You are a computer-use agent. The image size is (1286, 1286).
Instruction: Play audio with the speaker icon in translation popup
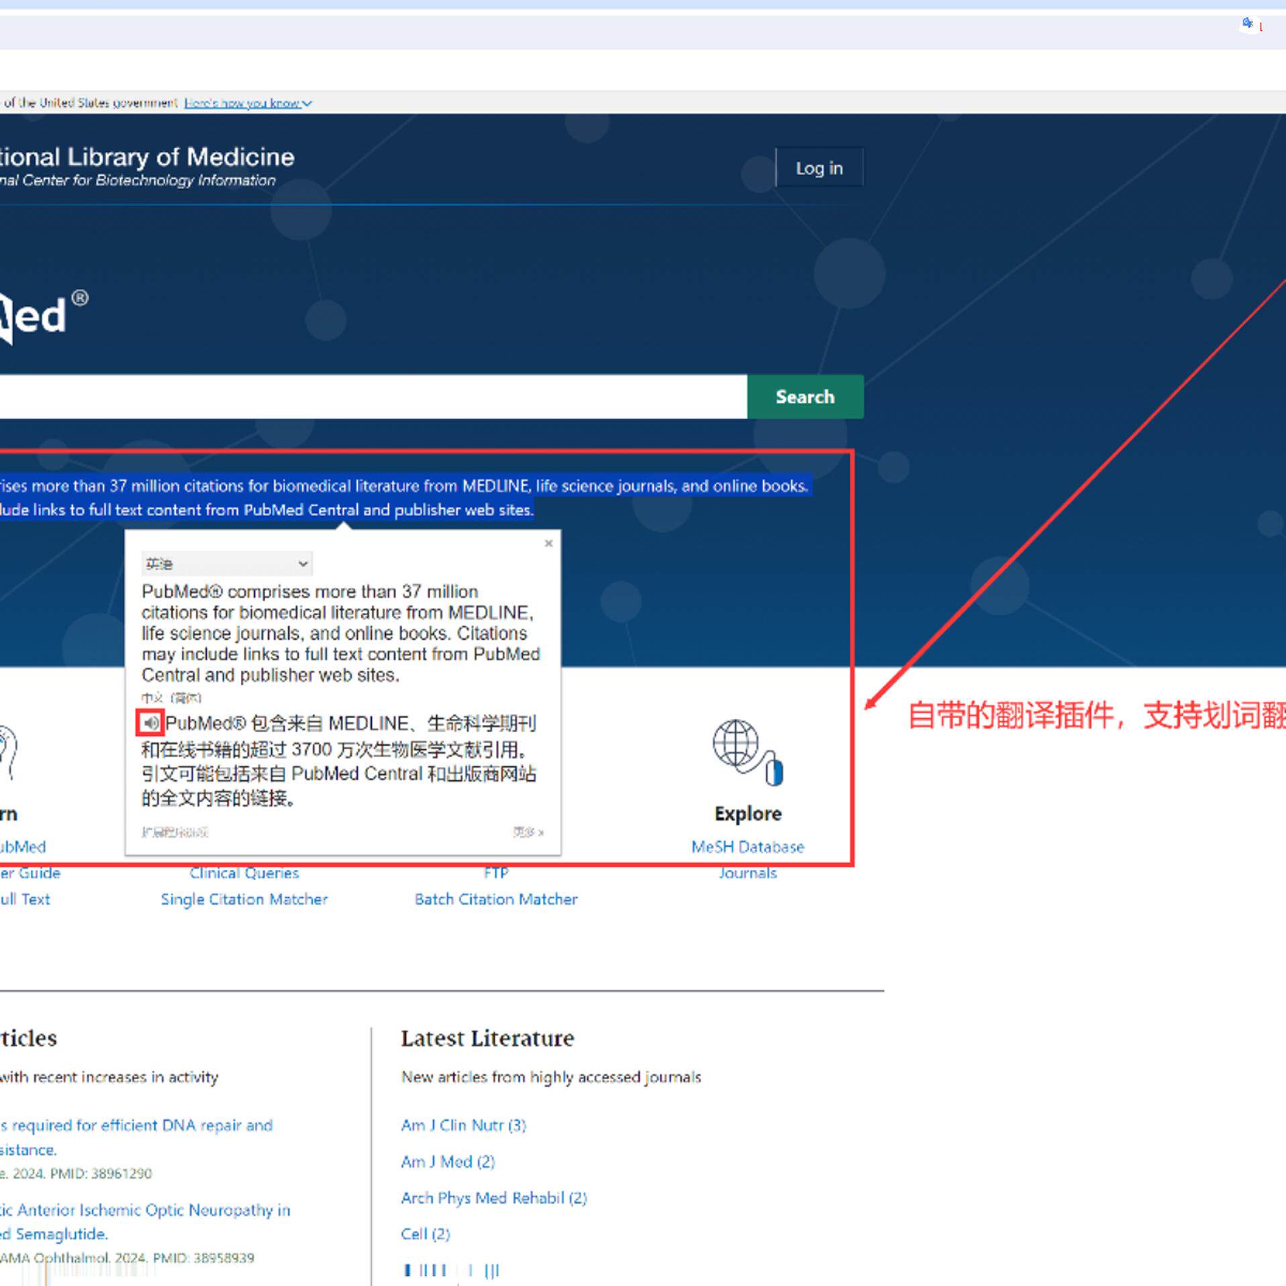150,723
